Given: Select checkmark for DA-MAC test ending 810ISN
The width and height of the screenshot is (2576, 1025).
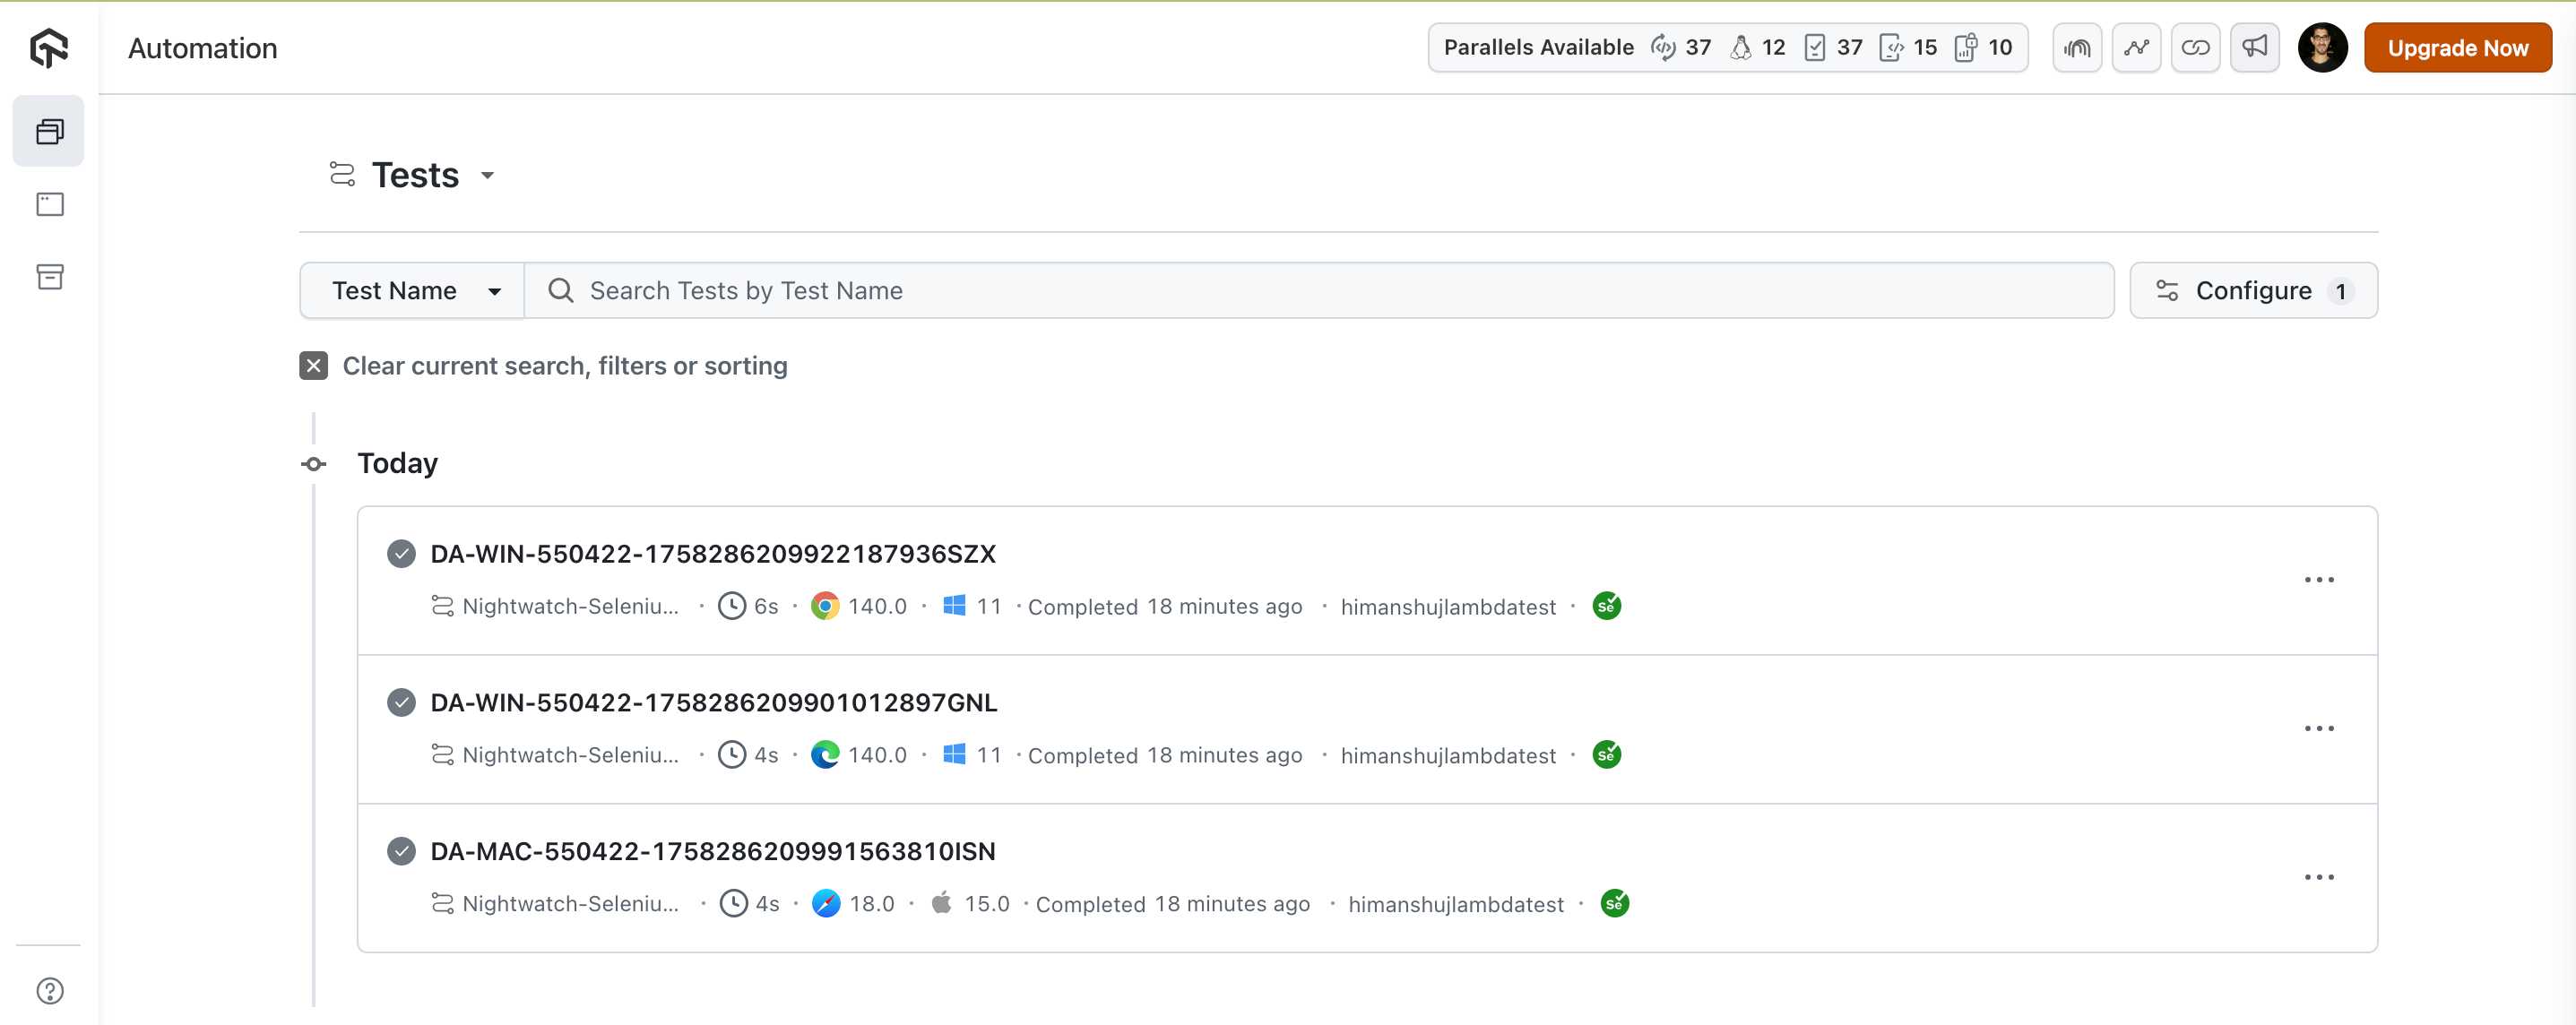Looking at the screenshot, I should [x=401, y=851].
